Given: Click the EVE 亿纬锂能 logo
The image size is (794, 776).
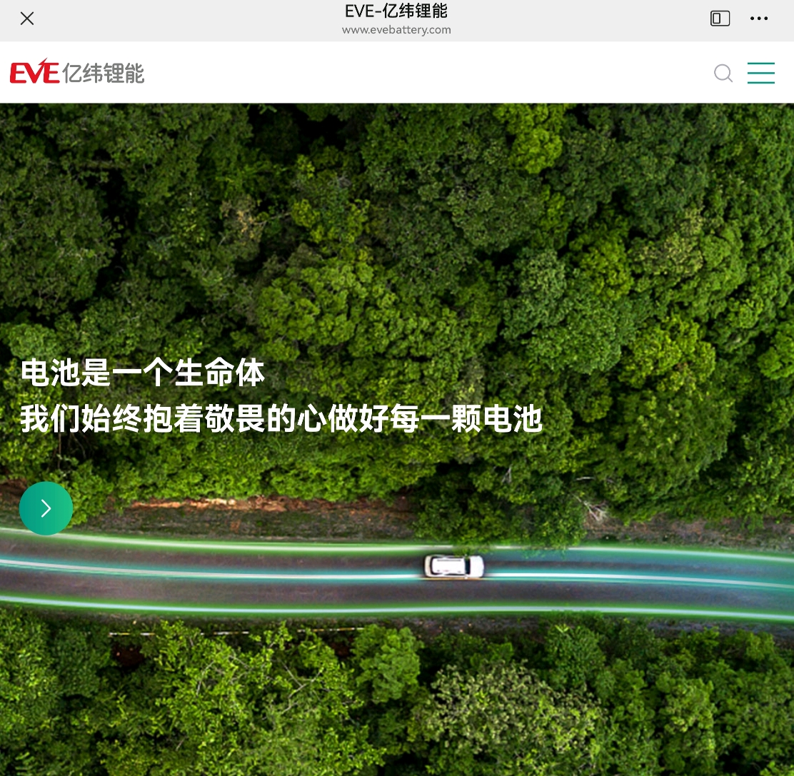Looking at the screenshot, I should 77,72.
